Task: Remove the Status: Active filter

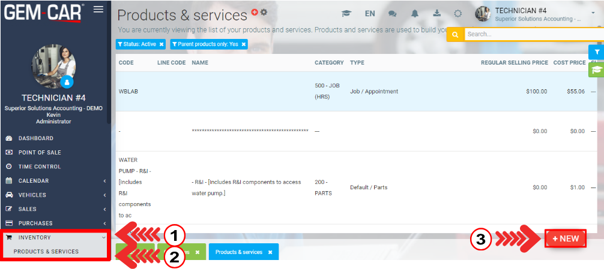Action: point(162,44)
